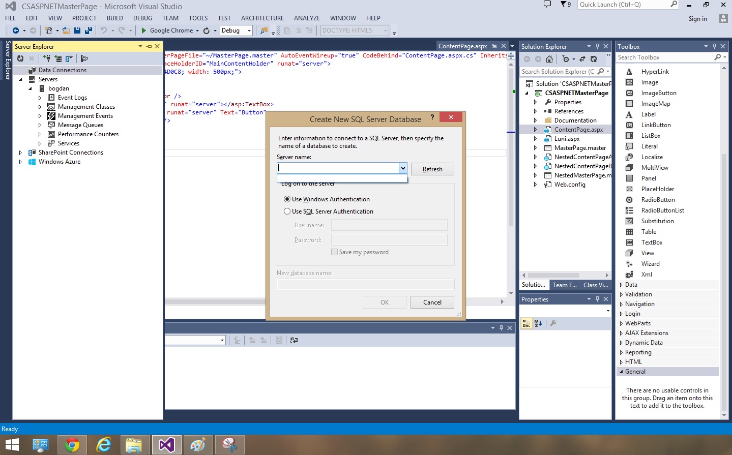Sync Solution Explorer with active document
732x455 pixels.
click(x=582, y=58)
